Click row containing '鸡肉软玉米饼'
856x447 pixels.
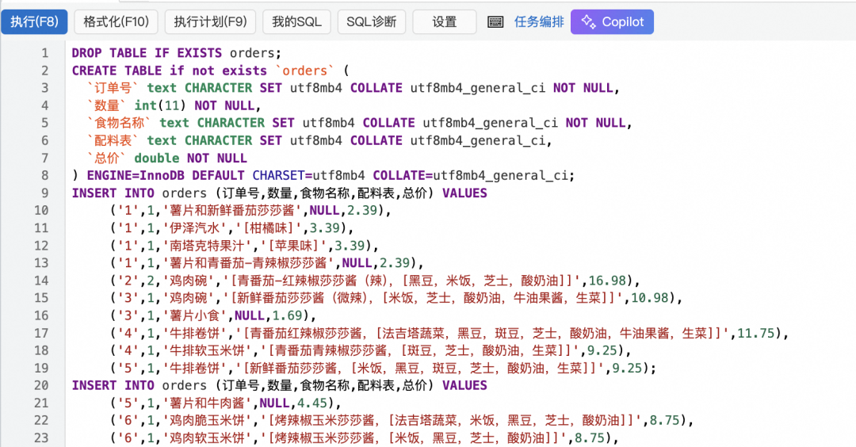click(x=364, y=437)
